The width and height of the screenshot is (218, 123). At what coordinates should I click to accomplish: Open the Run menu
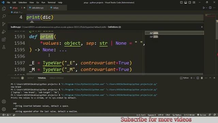pyautogui.click(x=43, y=2)
